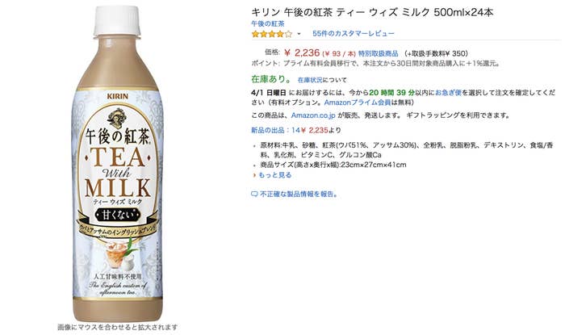Click the ¥2,236 price
This screenshot has width=565, height=335.
(x=302, y=53)
